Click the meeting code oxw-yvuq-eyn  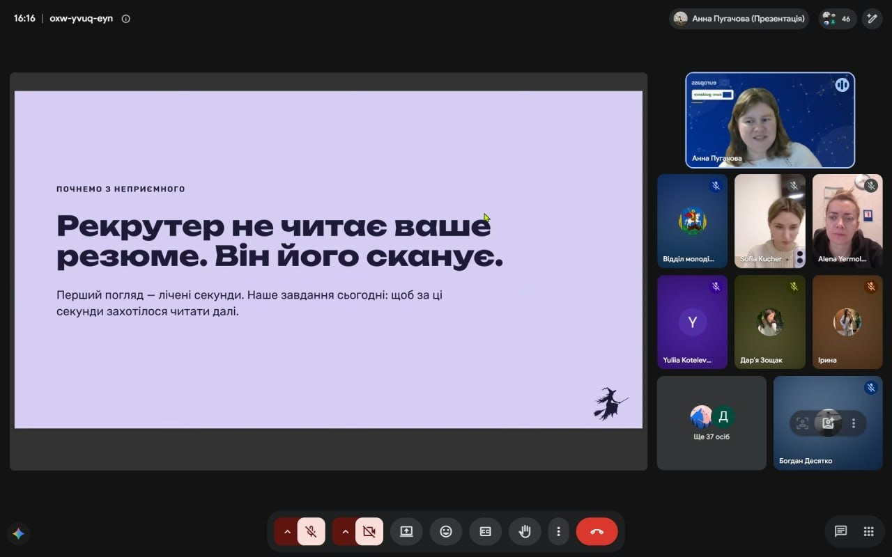[81, 19]
